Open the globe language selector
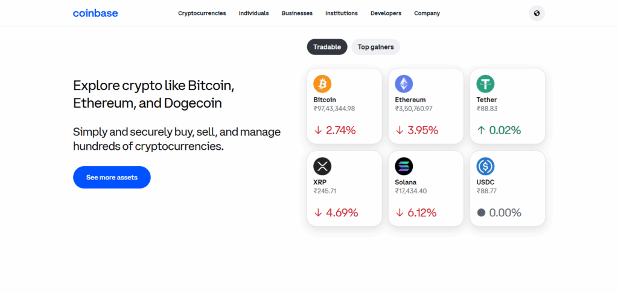The height and width of the screenshot is (293, 618). coord(537,13)
